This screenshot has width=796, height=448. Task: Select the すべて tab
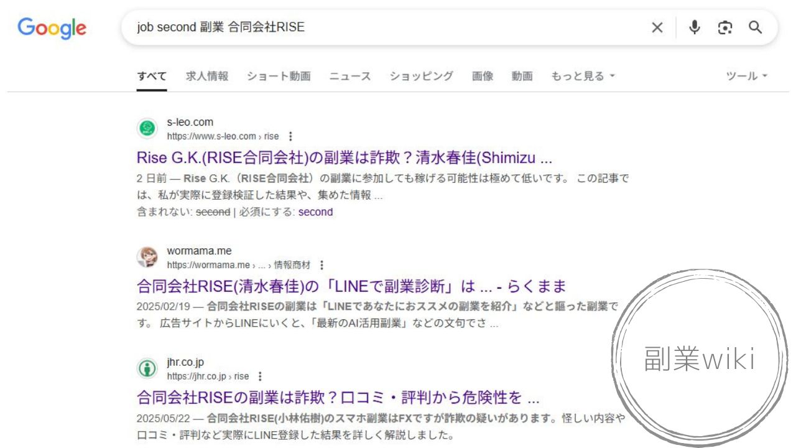pyautogui.click(x=152, y=76)
